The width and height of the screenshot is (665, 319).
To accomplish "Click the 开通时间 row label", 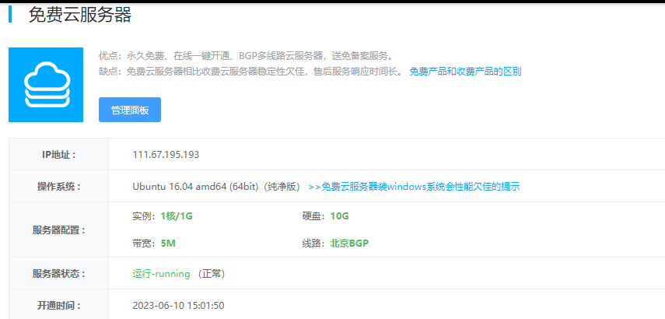I will click(x=59, y=306).
